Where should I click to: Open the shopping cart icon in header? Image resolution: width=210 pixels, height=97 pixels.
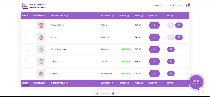pyautogui.click(x=187, y=6)
